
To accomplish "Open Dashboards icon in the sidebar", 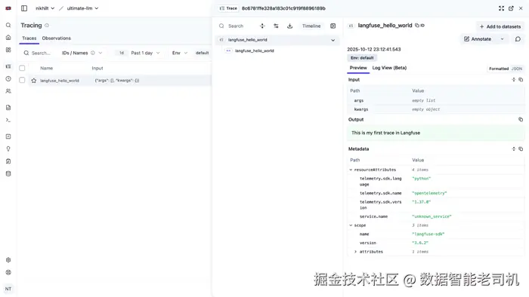I will pyautogui.click(x=8, y=50).
